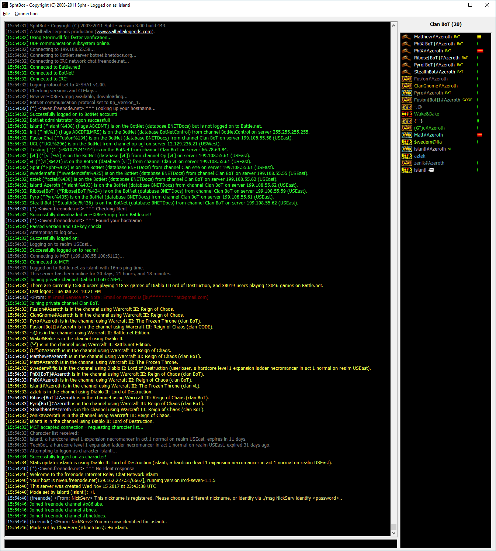Click the chat message input field
This screenshot has height=551, width=496.
(201, 544)
